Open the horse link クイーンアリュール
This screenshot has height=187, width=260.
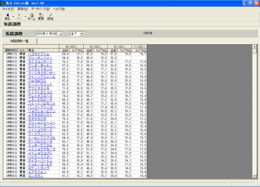pos(41,77)
